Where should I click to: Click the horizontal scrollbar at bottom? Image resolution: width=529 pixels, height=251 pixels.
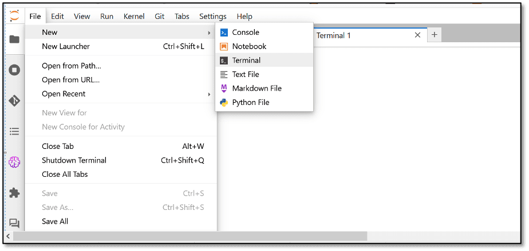pos(189,236)
